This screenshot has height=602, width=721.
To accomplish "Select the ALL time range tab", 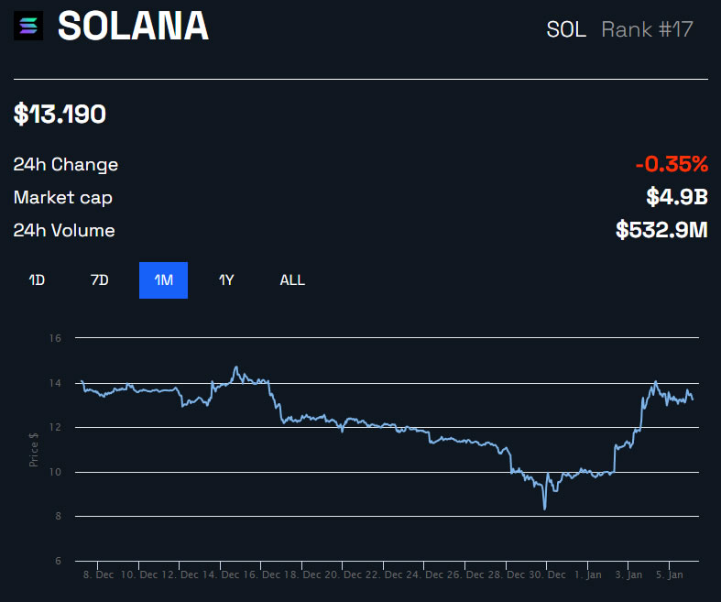I will [x=292, y=280].
